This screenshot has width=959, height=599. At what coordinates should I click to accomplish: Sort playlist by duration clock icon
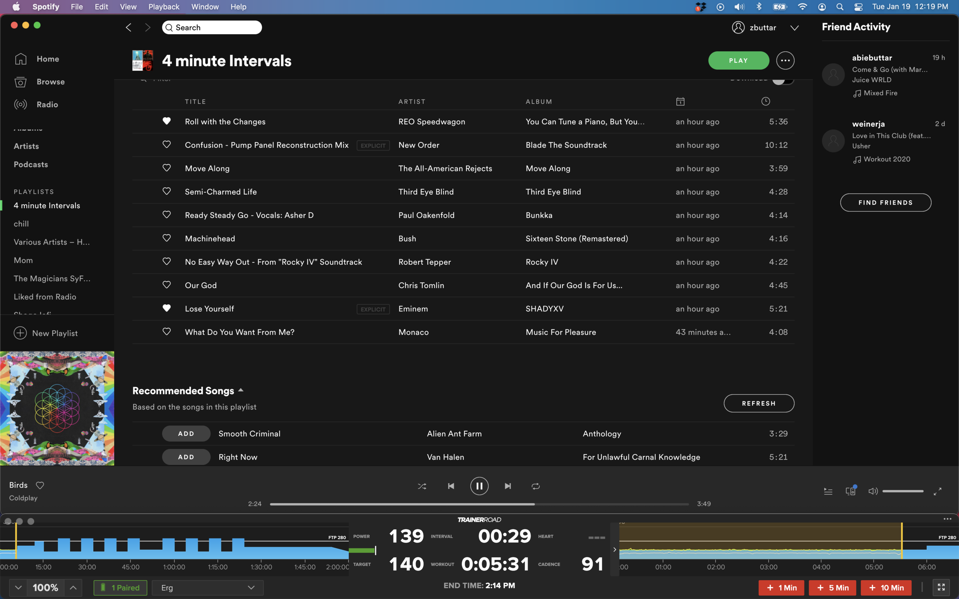pos(766,102)
